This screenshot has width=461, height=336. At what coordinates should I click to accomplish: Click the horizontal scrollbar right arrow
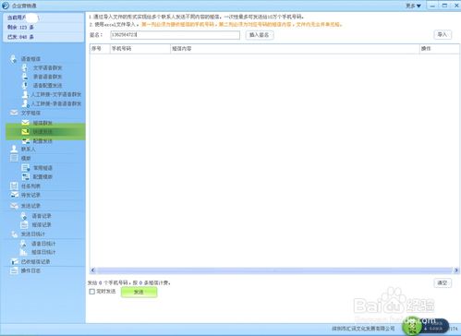coord(455,270)
